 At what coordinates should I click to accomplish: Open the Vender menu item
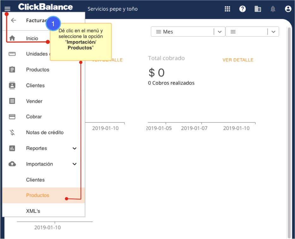pos(34,101)
